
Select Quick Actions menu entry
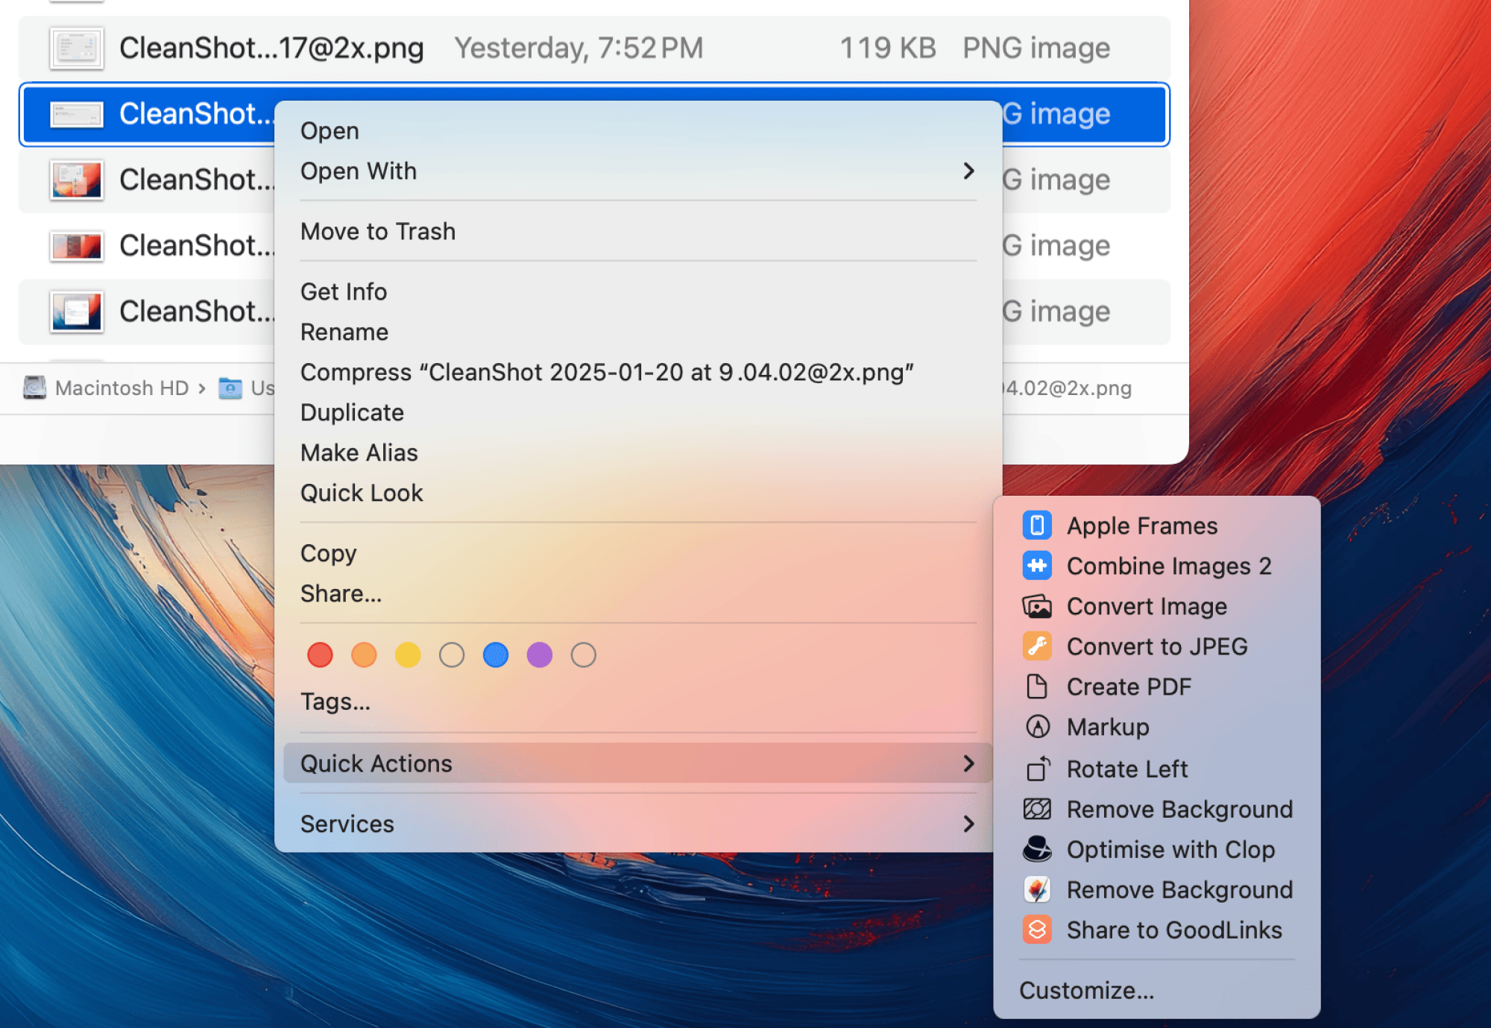pyautogui.click(x=637, y=763)
